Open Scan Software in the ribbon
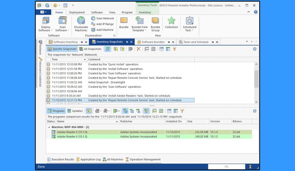 [x=62, y=24]
